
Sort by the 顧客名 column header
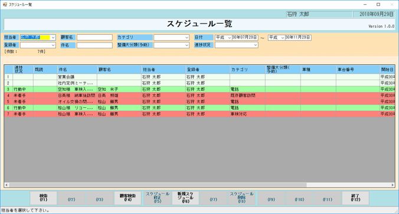click(119, 70)
